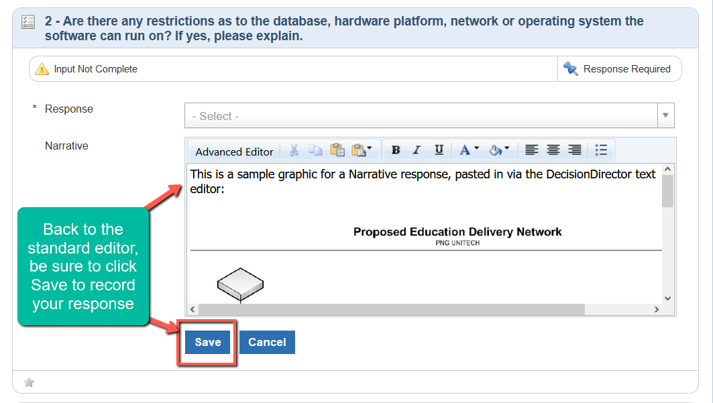Open the background fill color dropdown
Image resolution: width=713 pixels, height=403 pixels.
point(499,150)
